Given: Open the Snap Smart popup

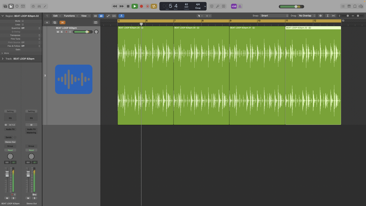Looking at the screenshot, I should tap(274, 16).
